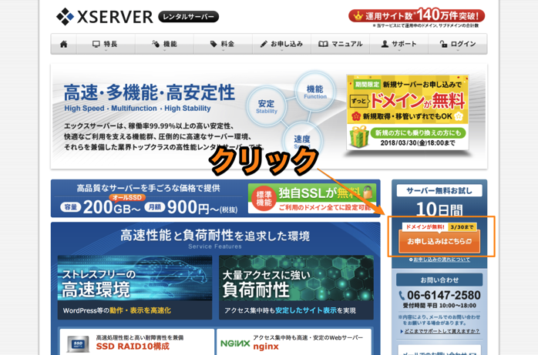Click the padlock icon on SSL banner
The height and width of the screenshot is (355, 538).
click(368, 192)
